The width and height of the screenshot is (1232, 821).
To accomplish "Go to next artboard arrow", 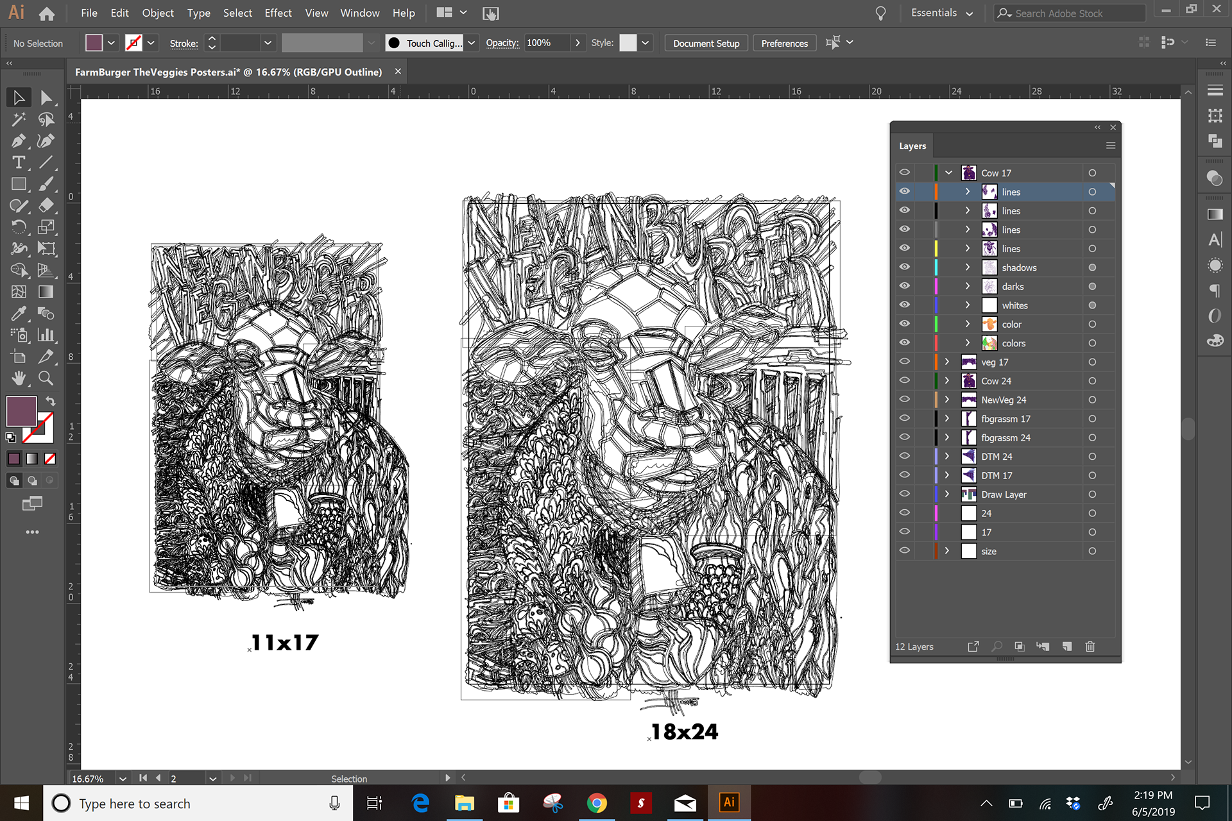I will coord(233,778).
